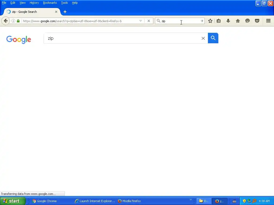Open the File menu
The height and width of the screenshot is (205, 274).
4,3
